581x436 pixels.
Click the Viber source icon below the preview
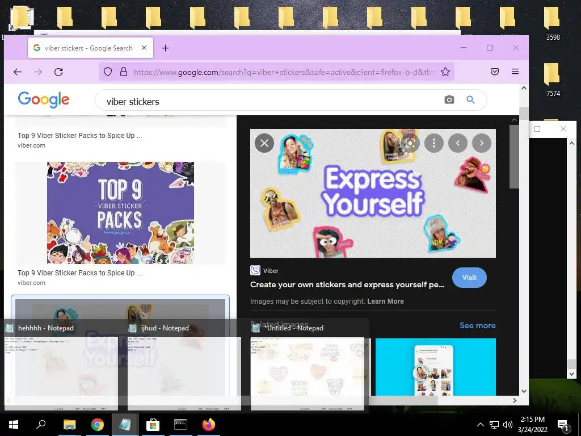[255, 270]
